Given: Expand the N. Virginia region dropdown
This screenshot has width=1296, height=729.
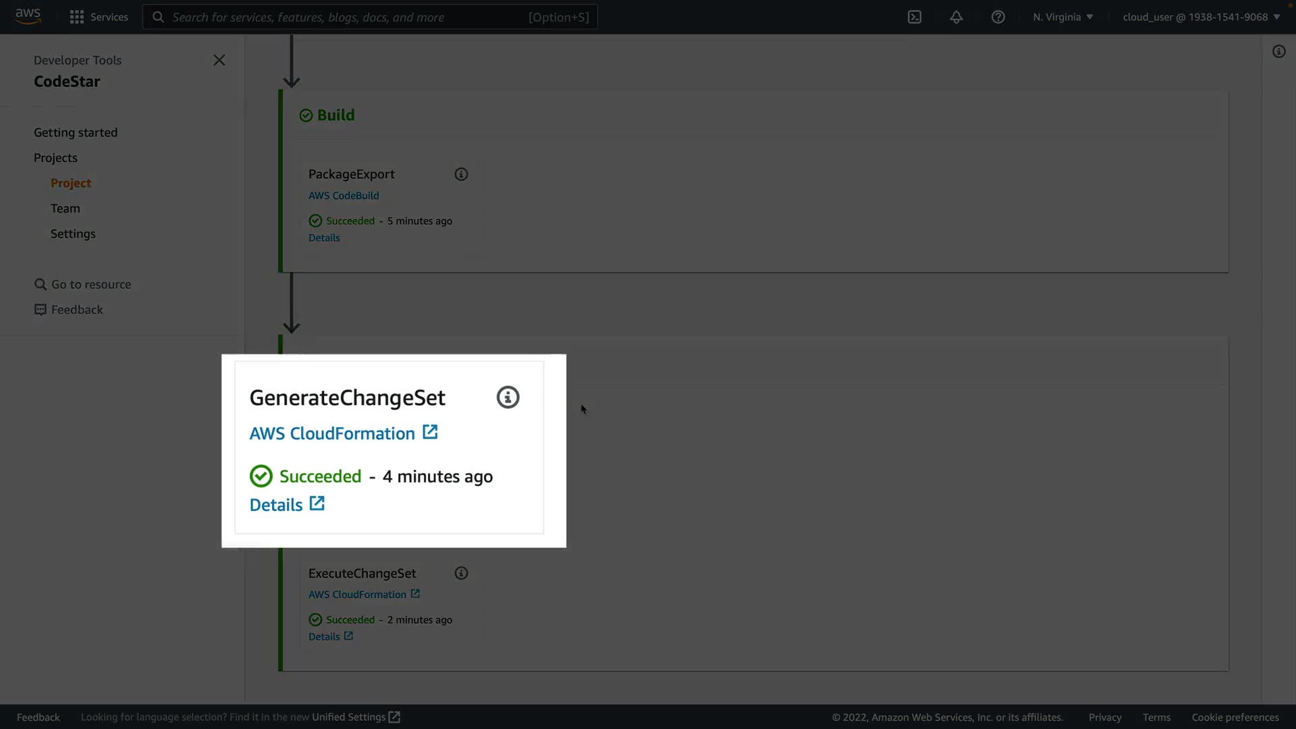Looking at the screenshot, I should pos(1062,17).
